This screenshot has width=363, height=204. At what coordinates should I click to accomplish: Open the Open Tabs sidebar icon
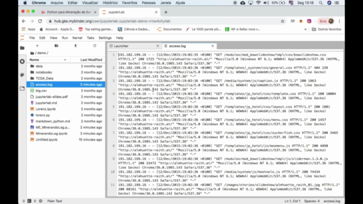22,88
